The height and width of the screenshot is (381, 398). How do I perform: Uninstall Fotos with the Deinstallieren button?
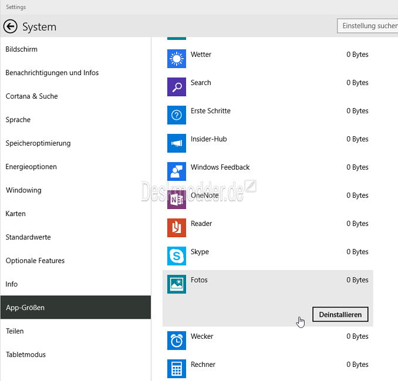(x=340, y=315)
